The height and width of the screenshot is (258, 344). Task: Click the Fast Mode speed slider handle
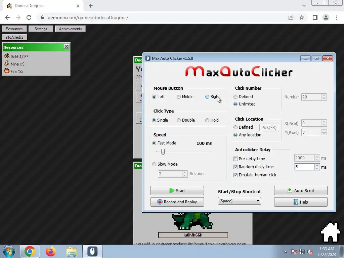[x=163, y=152]
